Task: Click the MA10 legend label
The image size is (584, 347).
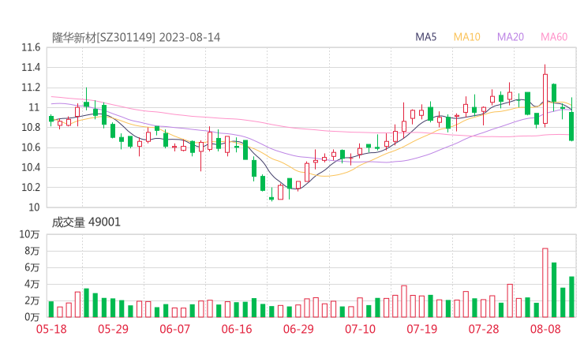Action: click(466, 37)
